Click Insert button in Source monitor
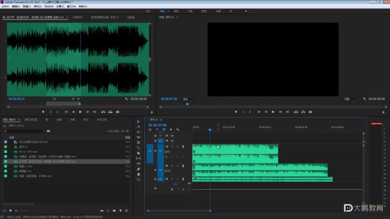This screenshot has height=219, width=390. coord(103,112)
